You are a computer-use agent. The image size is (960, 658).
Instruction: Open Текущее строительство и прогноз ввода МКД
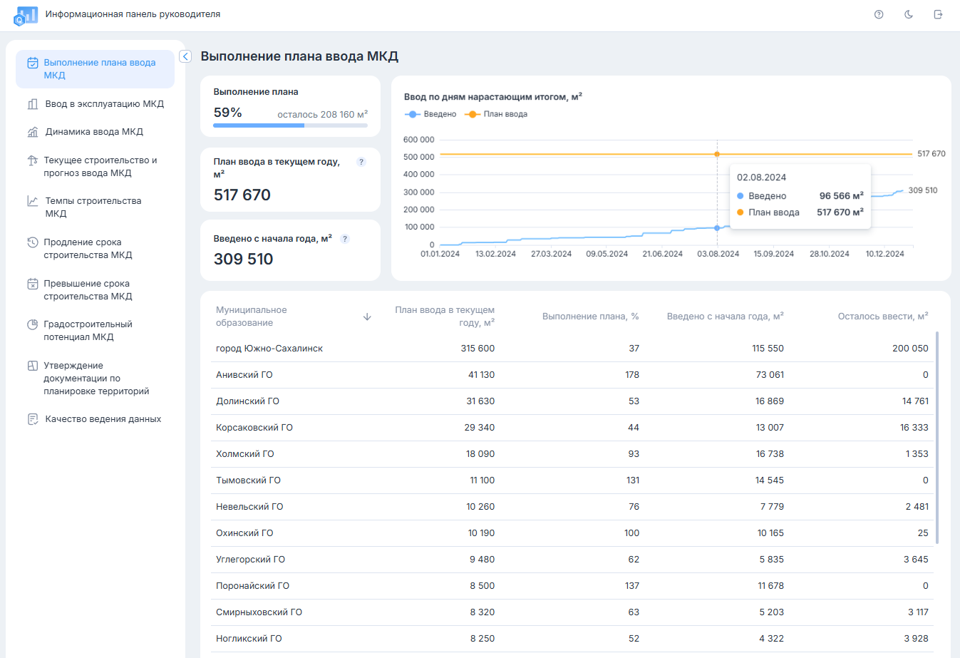[95, 167]
